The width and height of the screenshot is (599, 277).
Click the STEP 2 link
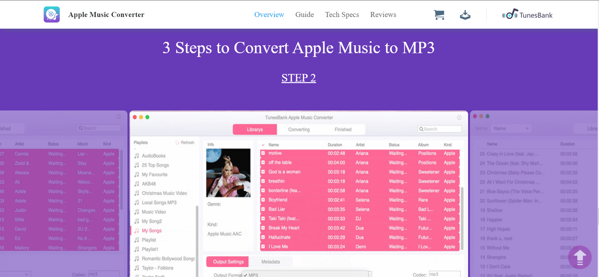(299, 78)
